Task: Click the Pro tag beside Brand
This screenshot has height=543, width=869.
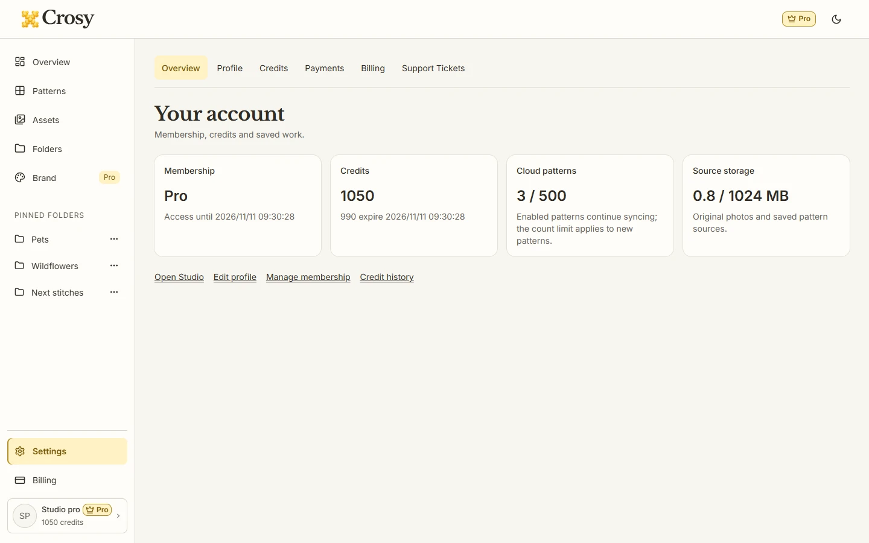Action: tap(109, 177)
